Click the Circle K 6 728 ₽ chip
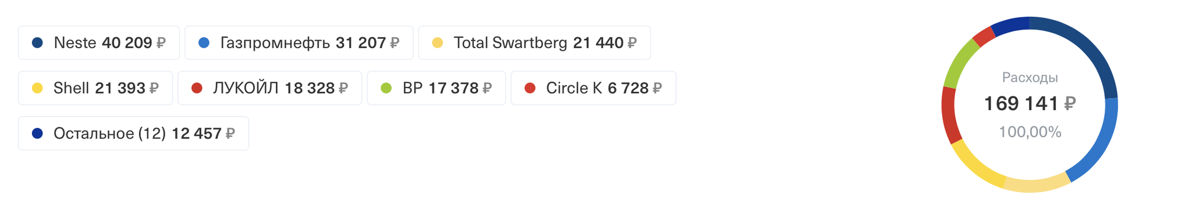 pyautogui.click(x=593, y=88)
